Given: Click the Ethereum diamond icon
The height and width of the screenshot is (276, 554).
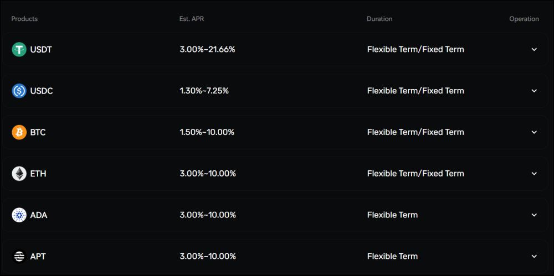Looking at the screenshot, I should [x=19, y=174].
